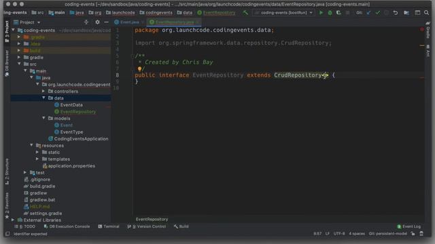This screenshot has width=435, height=244.
Task: Collapse the models package
Action: click(43, 118)
